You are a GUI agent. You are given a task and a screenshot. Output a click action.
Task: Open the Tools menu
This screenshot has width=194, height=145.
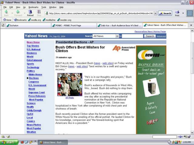(x=44, y=7)
